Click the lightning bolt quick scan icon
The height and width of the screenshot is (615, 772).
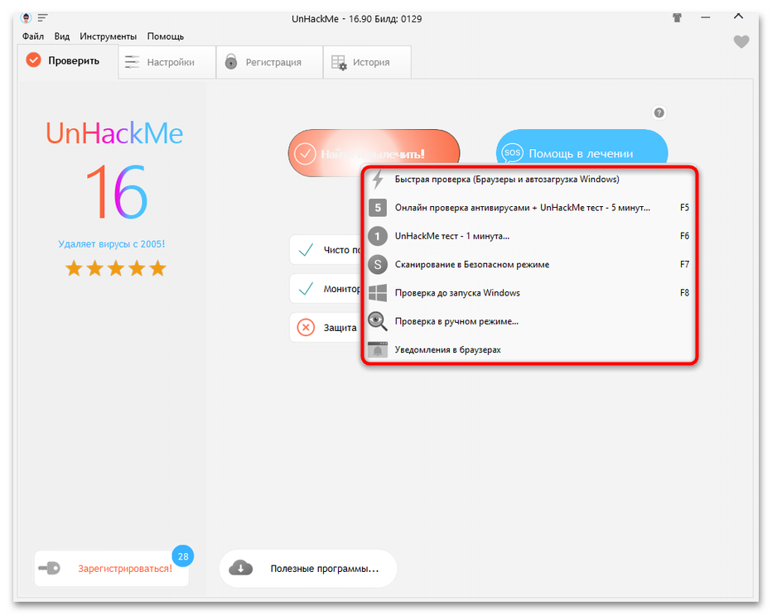point(378,179)
